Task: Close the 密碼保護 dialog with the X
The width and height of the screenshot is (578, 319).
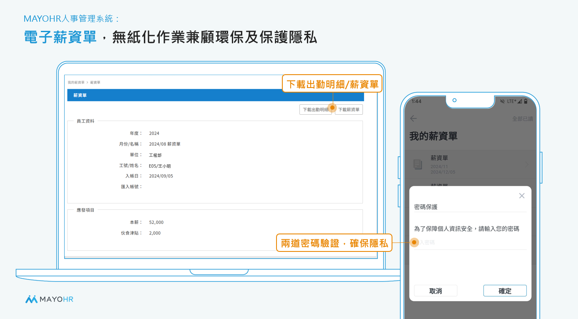Action: tap(522, 196)
